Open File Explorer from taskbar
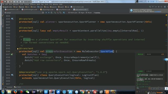 coord(9,92)
